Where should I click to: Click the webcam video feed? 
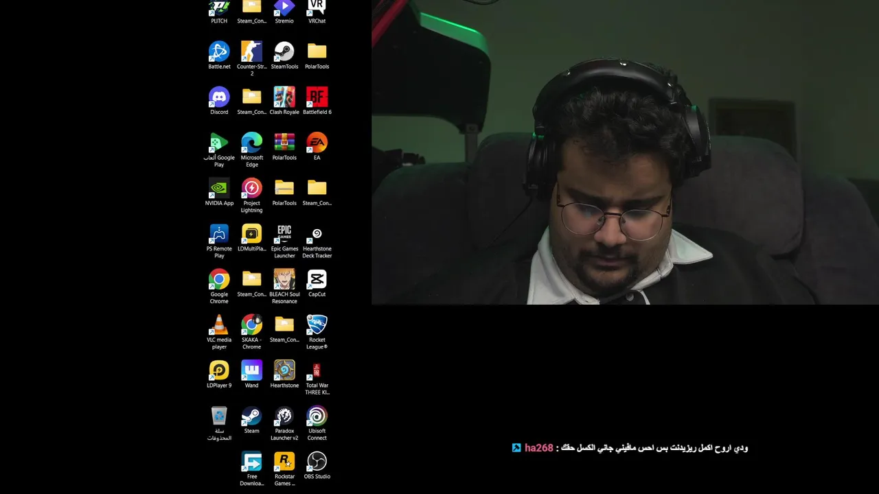tap(625, 152)
